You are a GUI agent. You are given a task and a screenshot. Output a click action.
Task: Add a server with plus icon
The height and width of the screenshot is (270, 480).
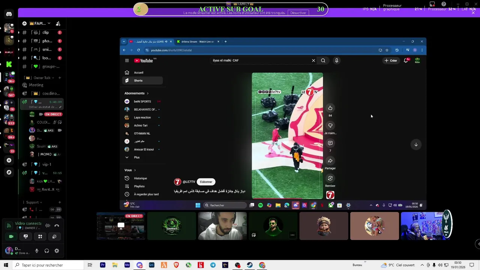click(9, 160)
